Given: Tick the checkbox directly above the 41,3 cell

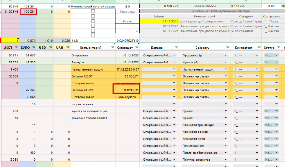Looking at the screenshot, I should coord(93,36).
